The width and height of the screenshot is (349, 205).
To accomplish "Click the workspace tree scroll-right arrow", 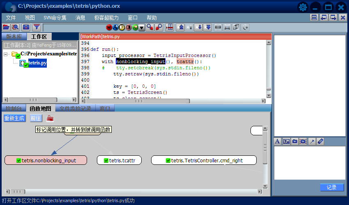I will click(x=74, y=100).
